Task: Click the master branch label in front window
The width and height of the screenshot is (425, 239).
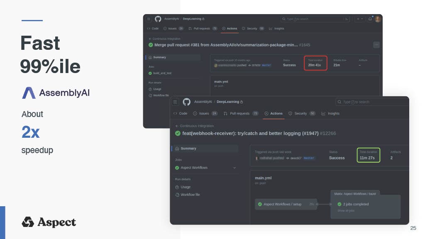Action: tap(309, 158)
